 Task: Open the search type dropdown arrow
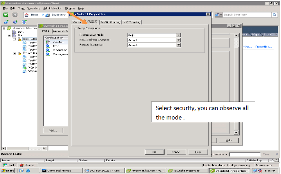[x=221, y=15]
